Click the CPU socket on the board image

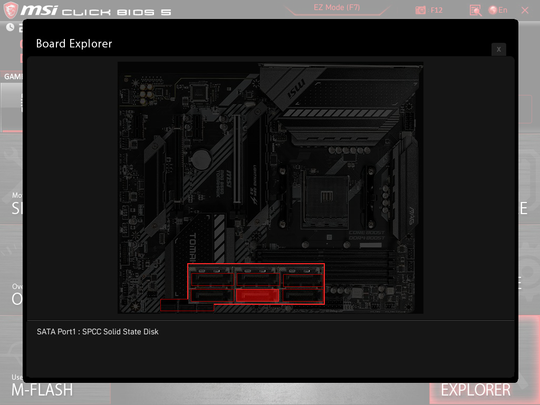coord(326,199)
